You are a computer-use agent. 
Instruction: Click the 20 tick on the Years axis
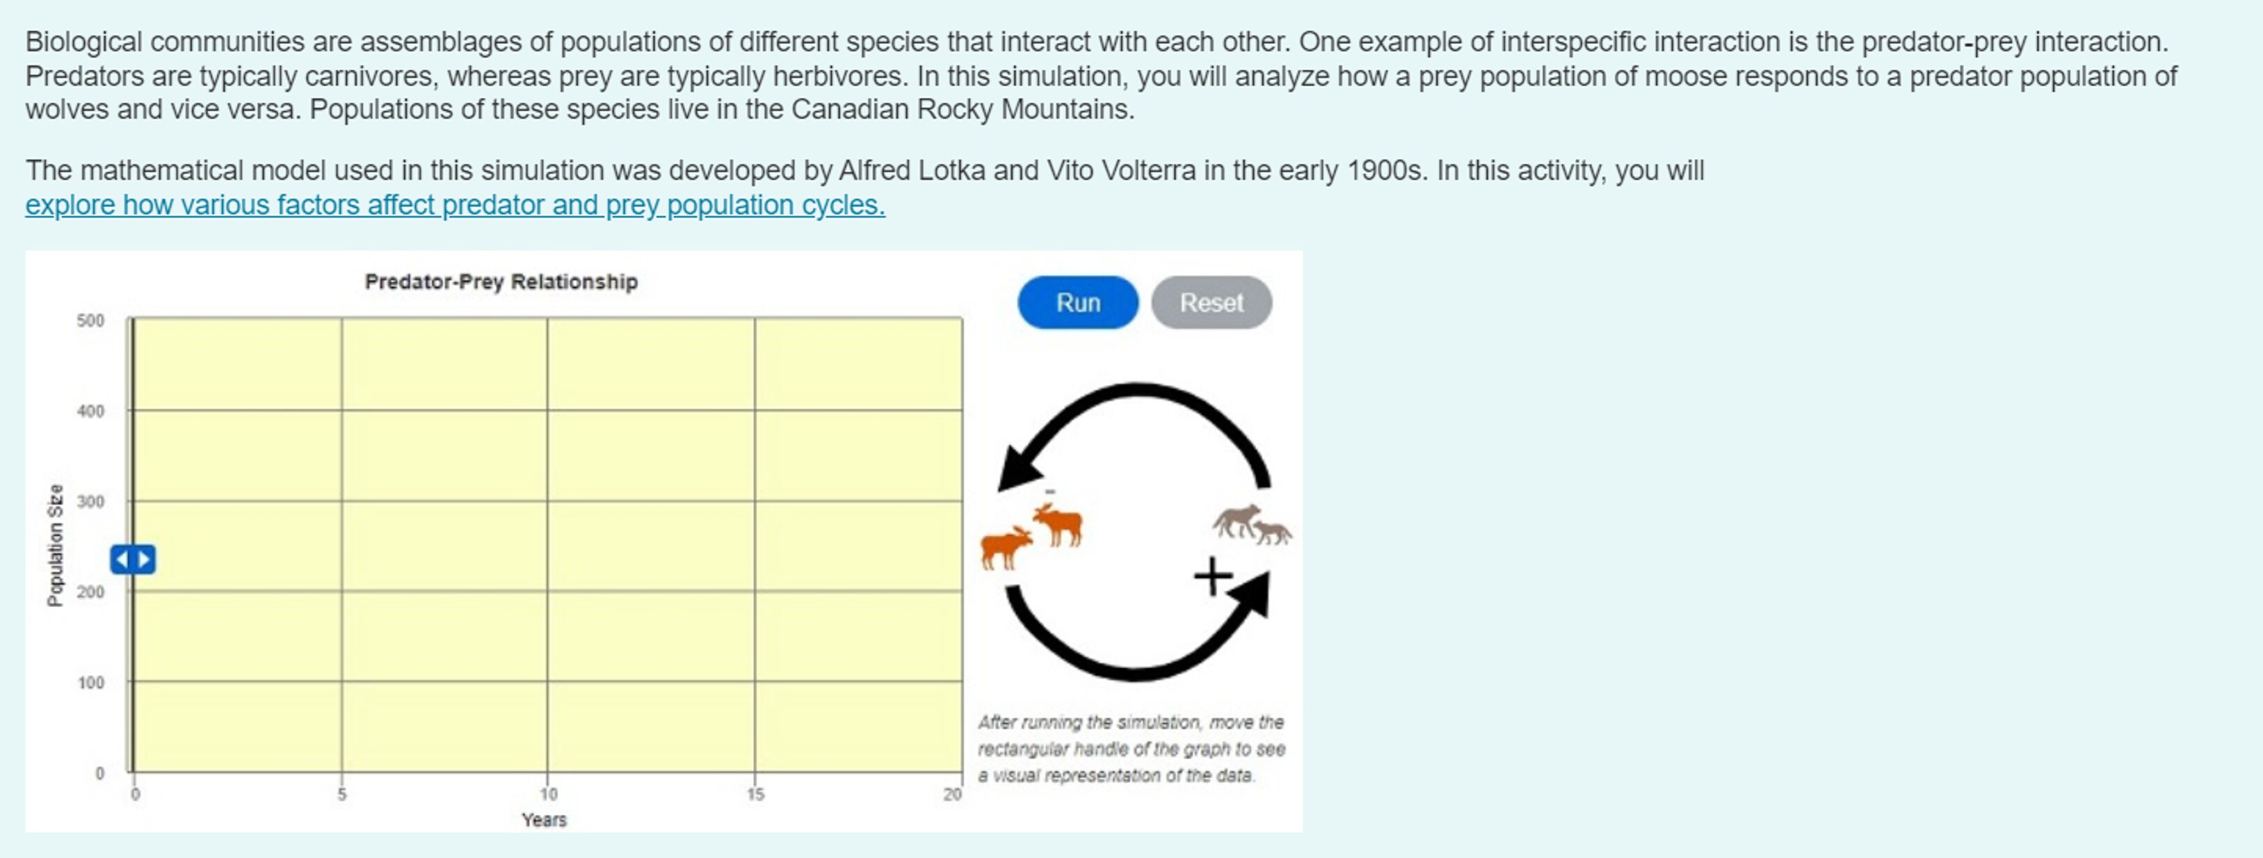click(x=952, y=794)
